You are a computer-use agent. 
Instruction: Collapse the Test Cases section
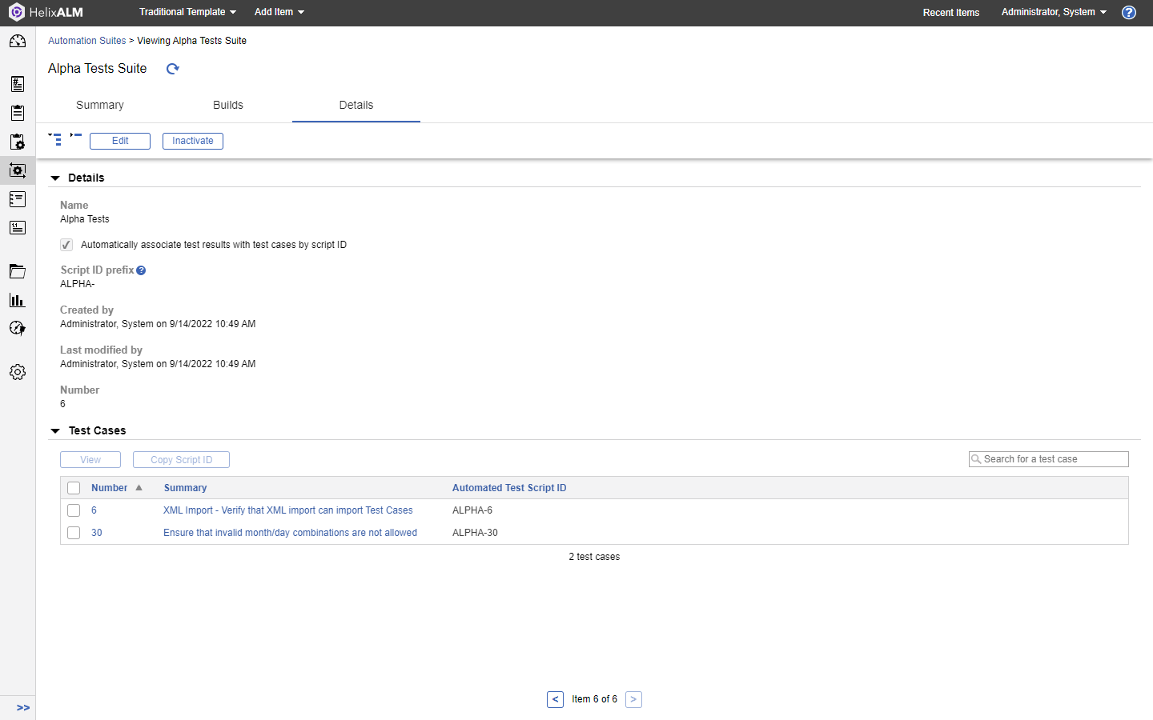pyautogui.click(x=55, y=431)
